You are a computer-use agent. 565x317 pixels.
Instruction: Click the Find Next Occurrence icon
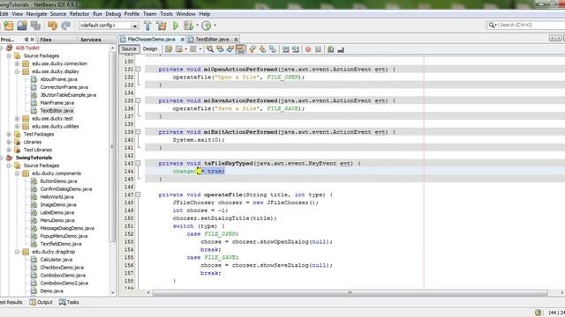[230, 49]
